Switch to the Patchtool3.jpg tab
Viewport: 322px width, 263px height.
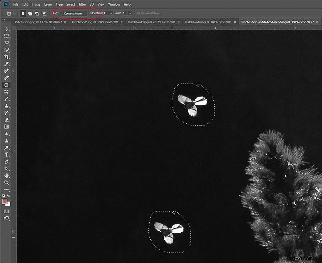click(x=151, y=22)
